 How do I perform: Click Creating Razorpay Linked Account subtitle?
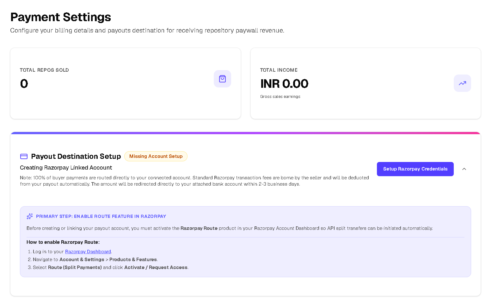coord(66,168)
